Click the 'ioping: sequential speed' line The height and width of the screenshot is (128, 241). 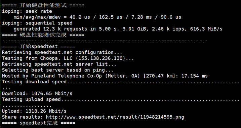click(x=37, y=23)
